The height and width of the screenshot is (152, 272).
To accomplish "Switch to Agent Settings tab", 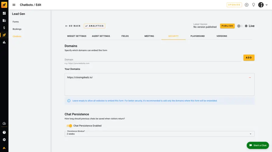I will (x=101, y=36).
